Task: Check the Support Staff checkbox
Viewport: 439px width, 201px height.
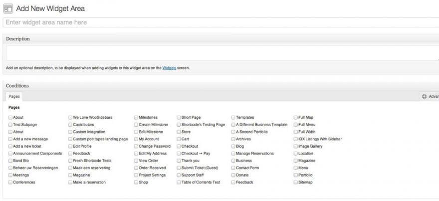Action: click(179, 175)
